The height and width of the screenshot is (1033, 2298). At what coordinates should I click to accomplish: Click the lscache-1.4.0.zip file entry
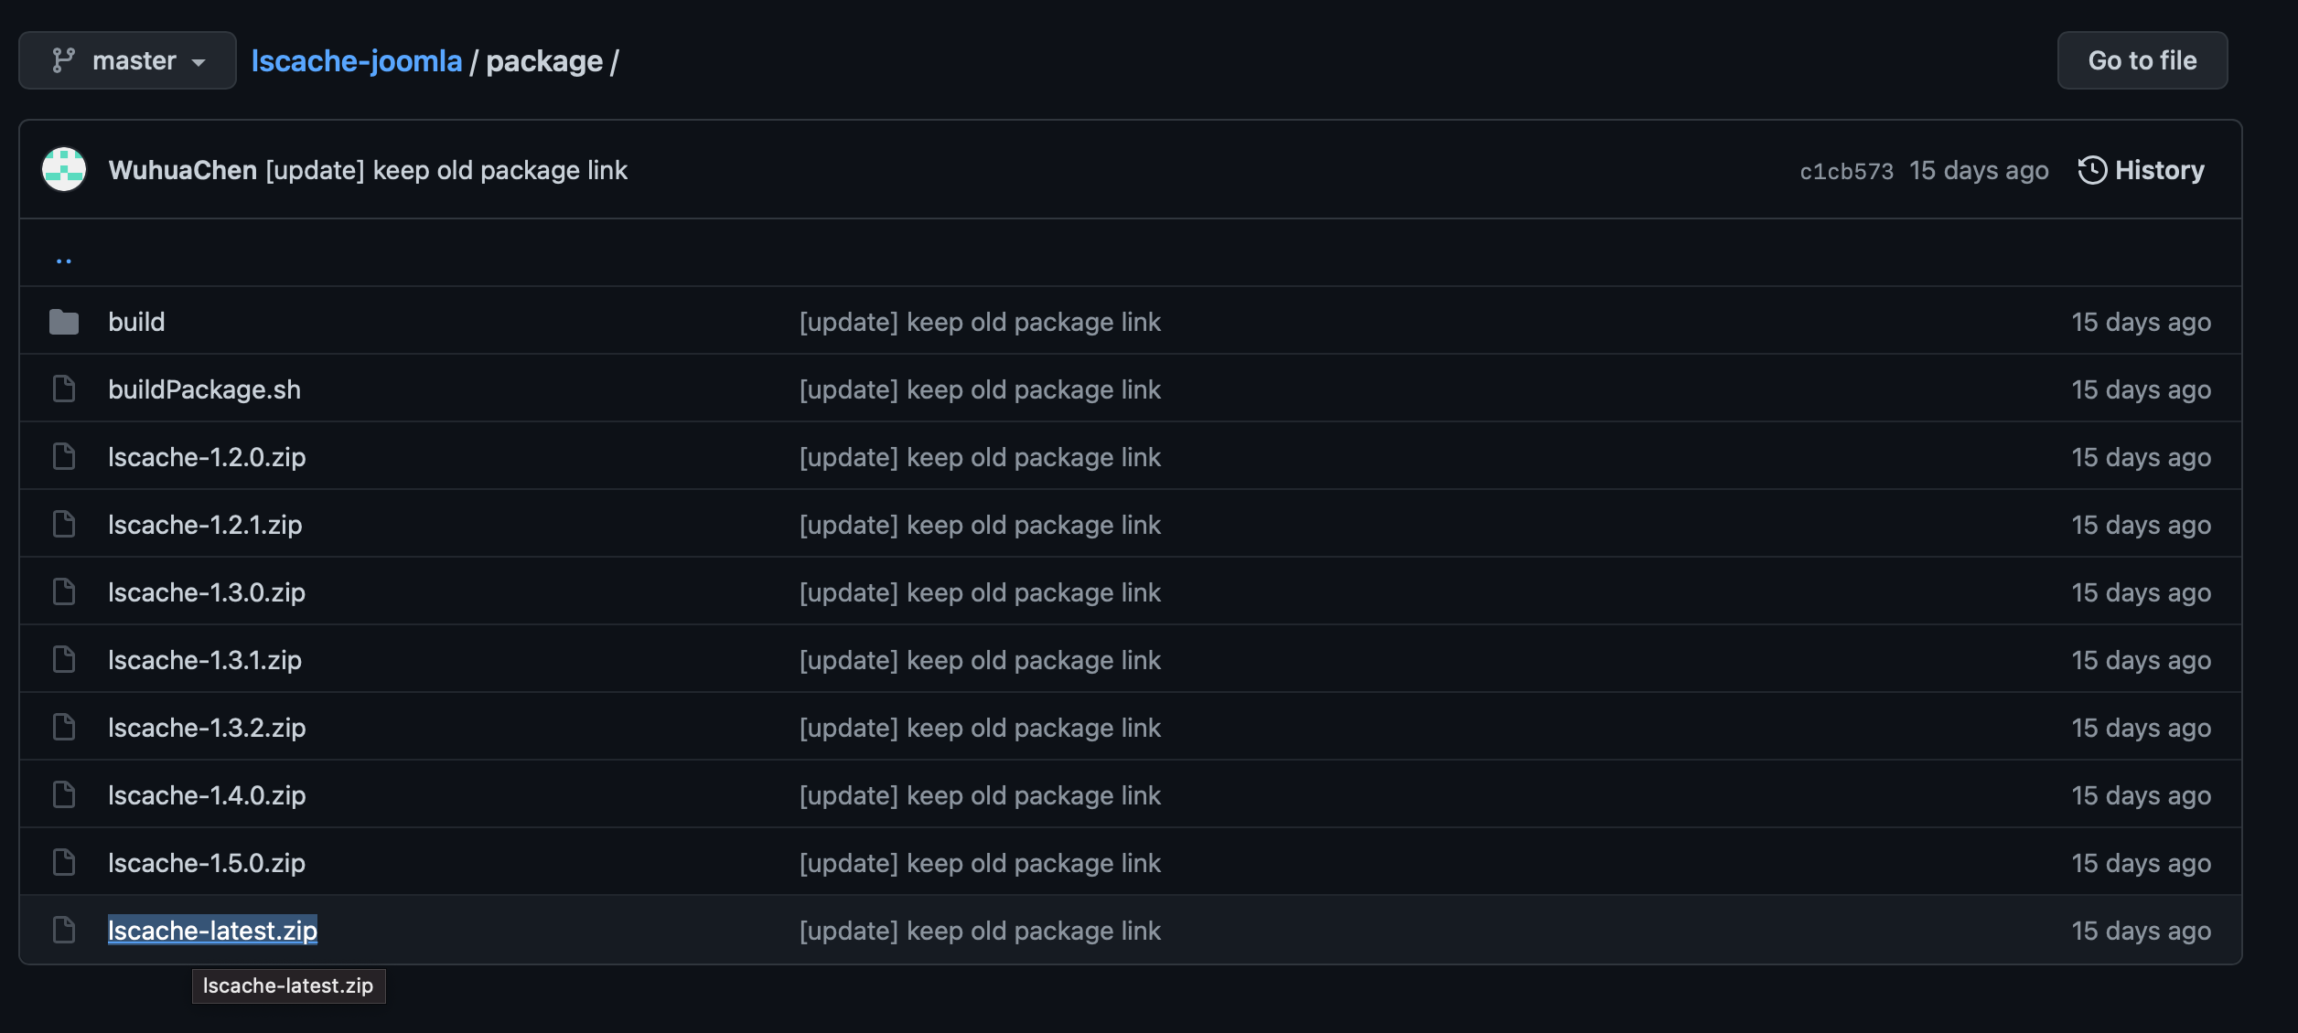[207, 794]
